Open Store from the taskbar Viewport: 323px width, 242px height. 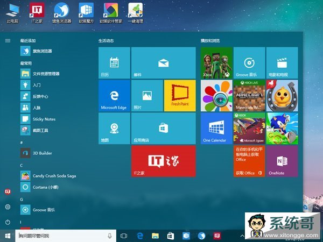point(171,236)
